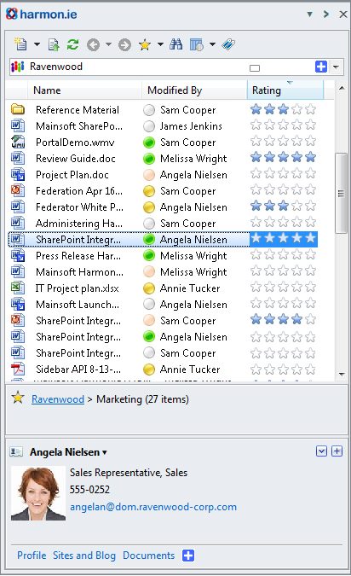Set PortalDemo.wmv rating to three stars
Viewport: 351px width, 576px height.
click(283, 141)
